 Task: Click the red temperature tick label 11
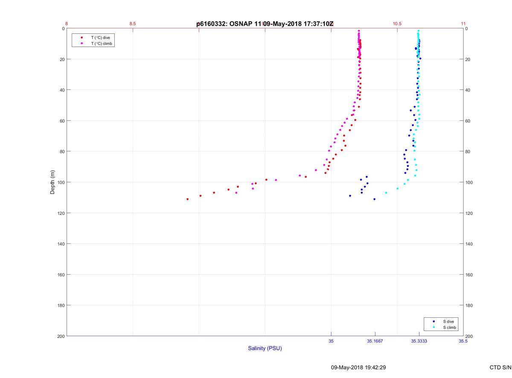[463, 23]
